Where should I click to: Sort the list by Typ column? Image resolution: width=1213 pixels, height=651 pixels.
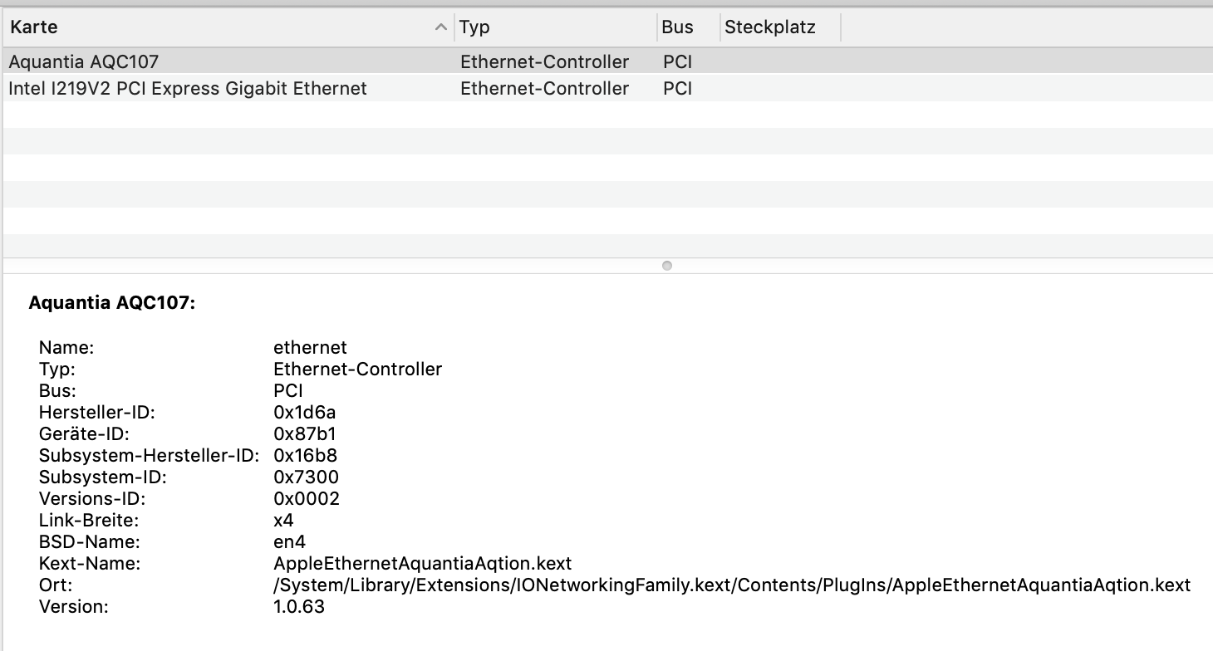coord(475,27)
